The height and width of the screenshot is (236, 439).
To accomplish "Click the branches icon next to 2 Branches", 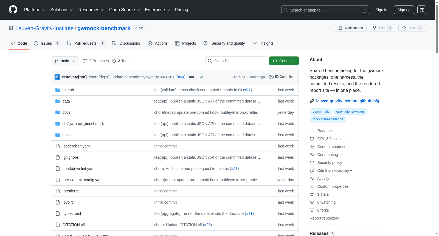I will tap(85, 61).
